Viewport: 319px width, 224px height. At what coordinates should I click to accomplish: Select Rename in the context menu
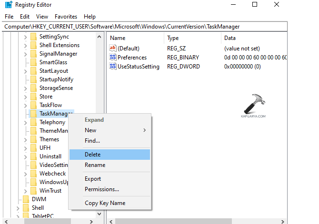(x=95, y=165)
